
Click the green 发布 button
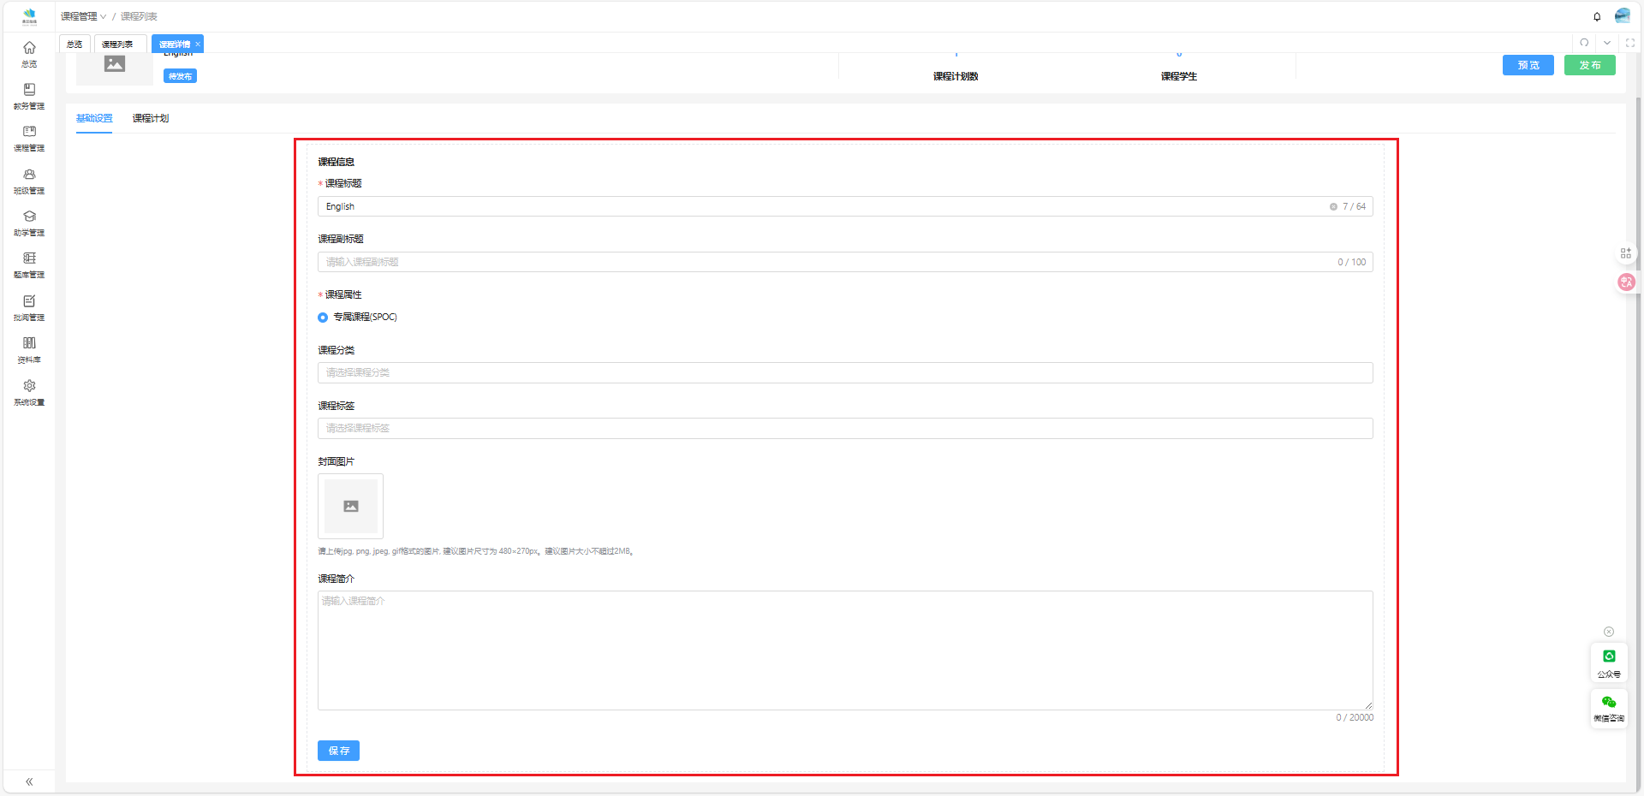(x=1589, y=65)
